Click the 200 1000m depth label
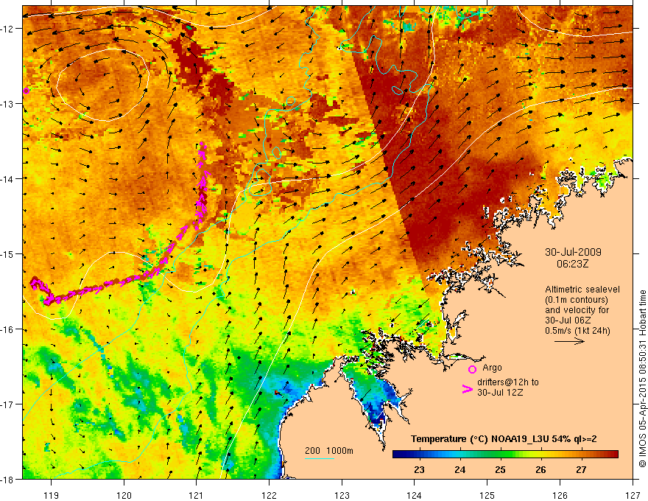This screenshot has width=648, height=501. [x=329, y=451]
